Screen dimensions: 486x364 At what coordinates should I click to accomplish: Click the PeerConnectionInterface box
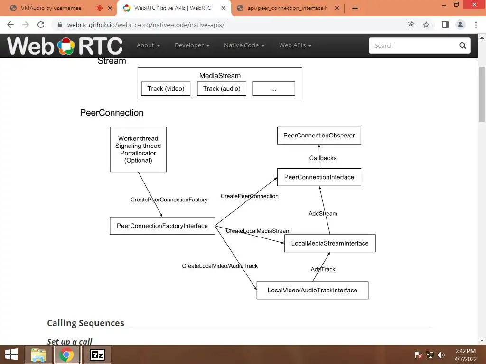pos(319,177)
